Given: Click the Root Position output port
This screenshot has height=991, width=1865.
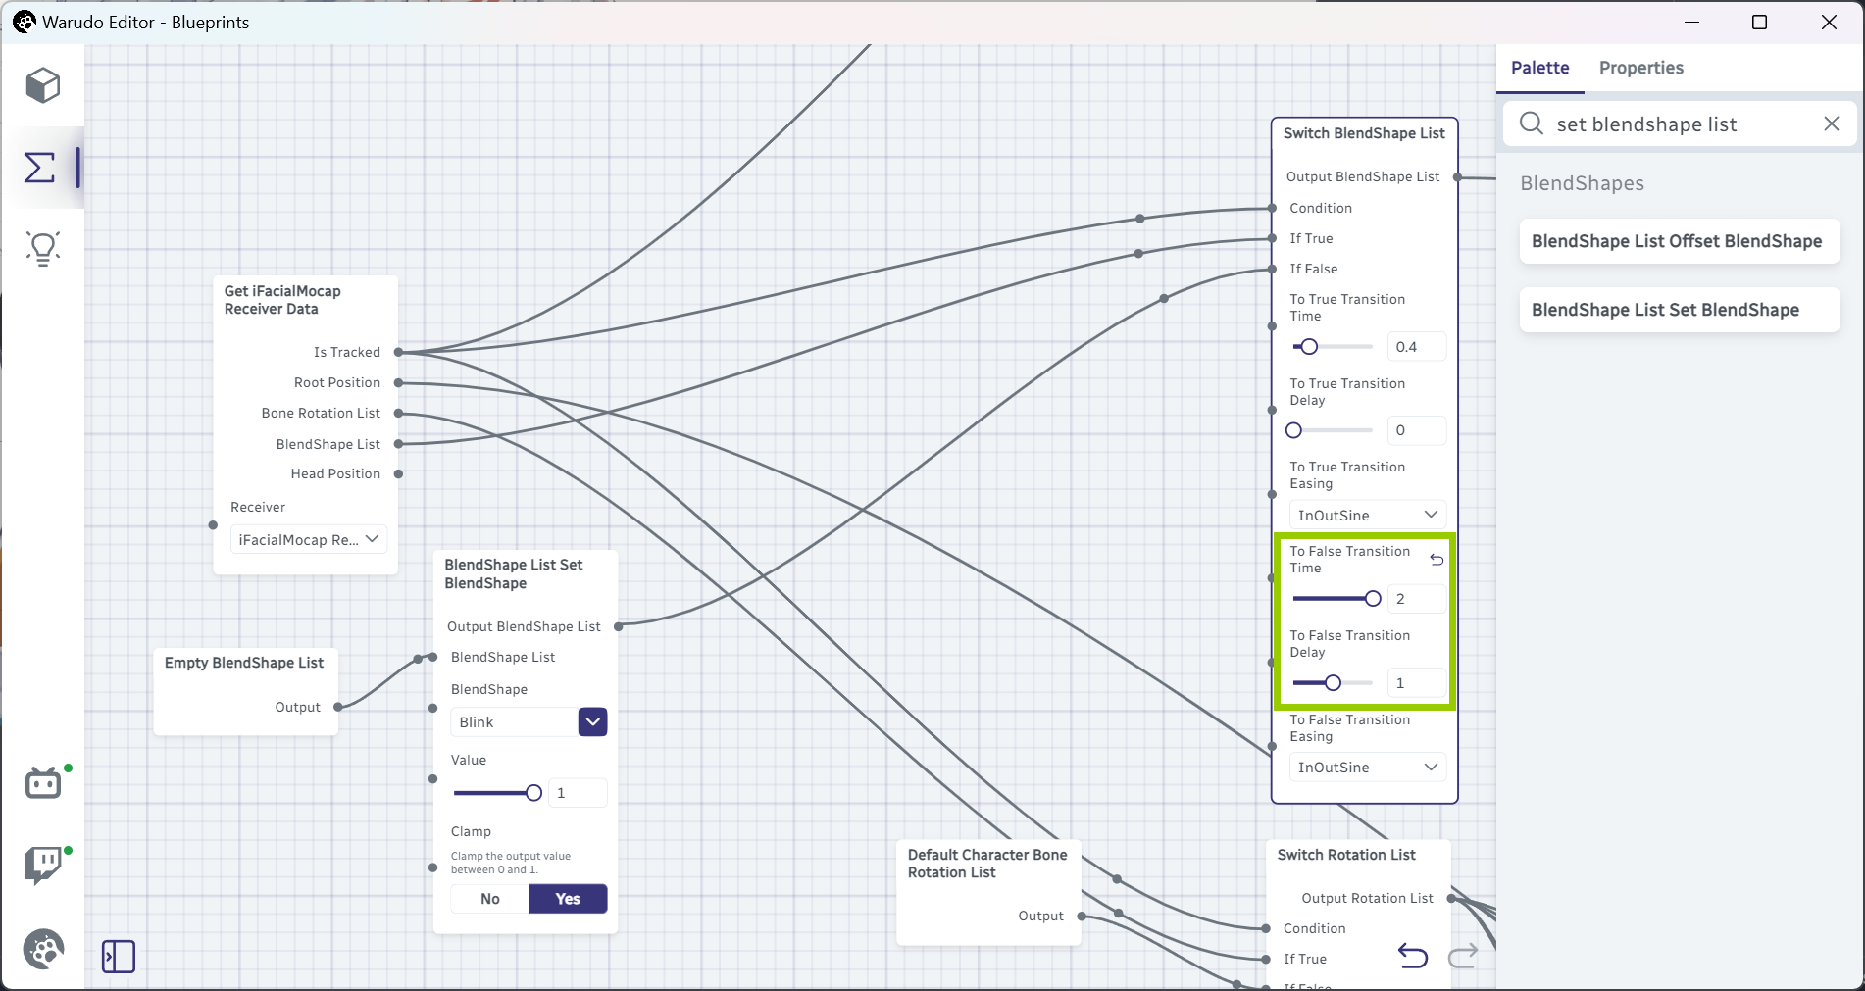Looking at the screenshot, I should pyautogui.click(x=399, y=382).
